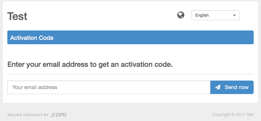Click the Send now button
This screenshot has height=121, width=261.
232,87
